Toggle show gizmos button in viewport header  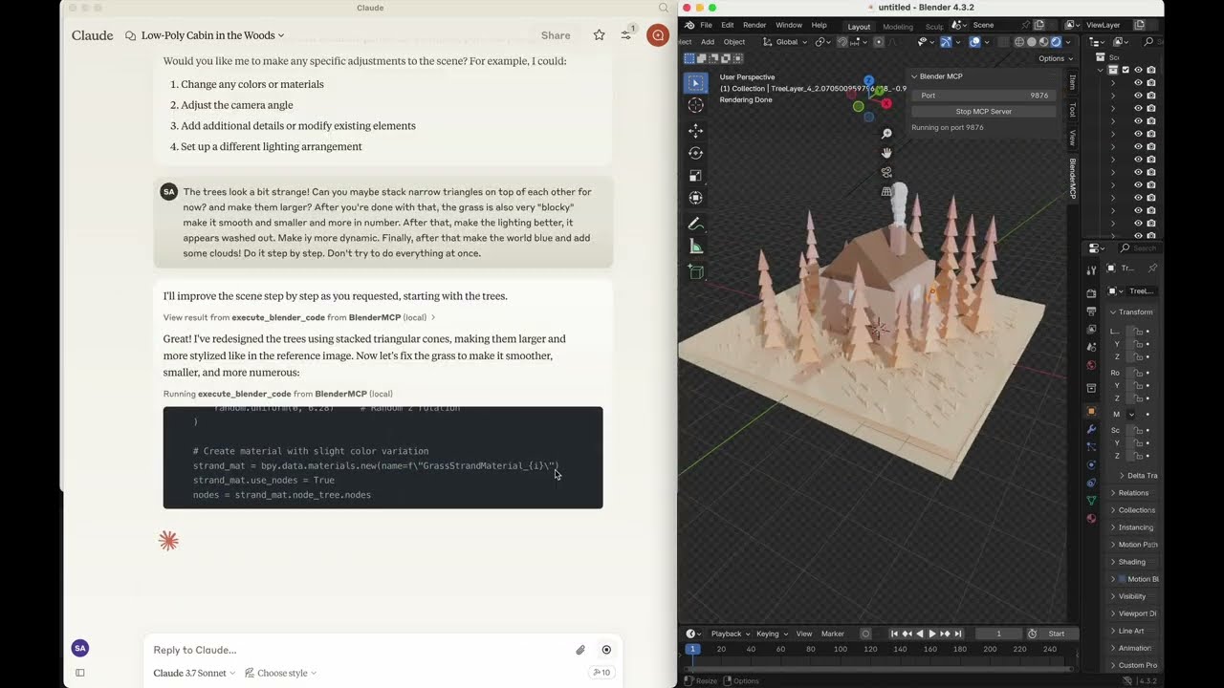tap(946, 42)
